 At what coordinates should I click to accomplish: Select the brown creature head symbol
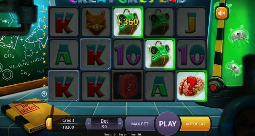pos(96,22)
